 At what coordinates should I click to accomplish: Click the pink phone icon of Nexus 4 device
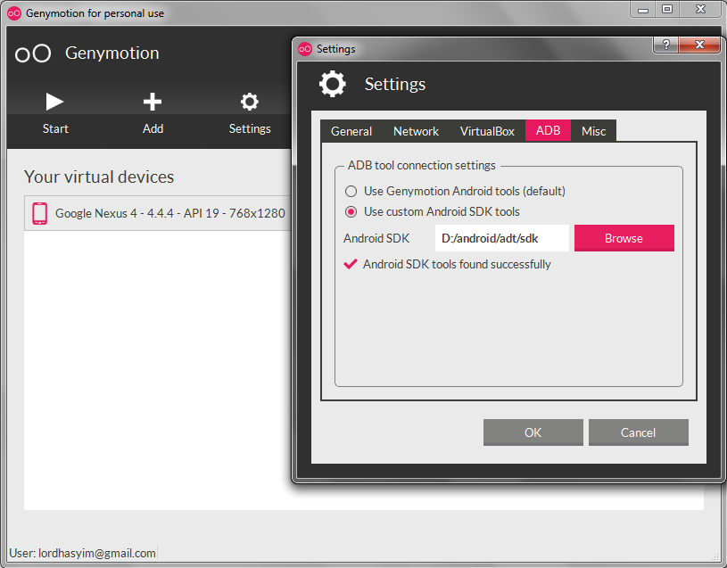point(40,214)
